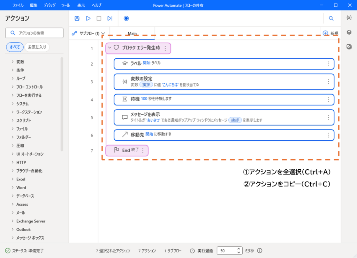Open the Variables {x} panel icon
The image size is (357, 258).
[x=349, y=17]
